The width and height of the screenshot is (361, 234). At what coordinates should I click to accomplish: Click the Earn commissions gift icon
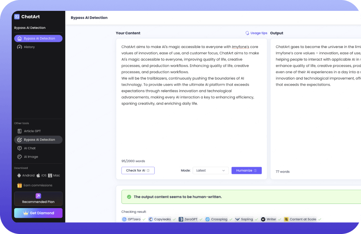[19, 185]
